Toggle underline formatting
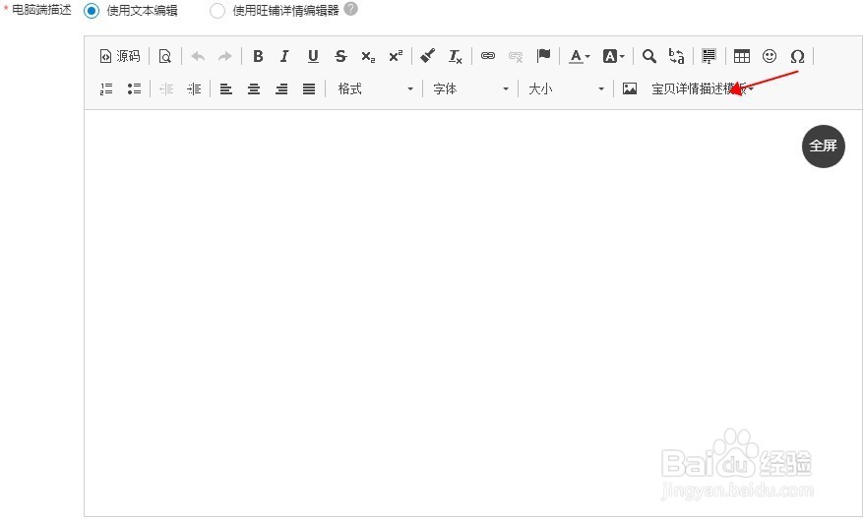863x521 pixels. pos(313,56)
